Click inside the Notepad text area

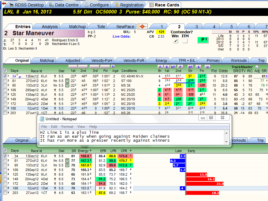132,138
